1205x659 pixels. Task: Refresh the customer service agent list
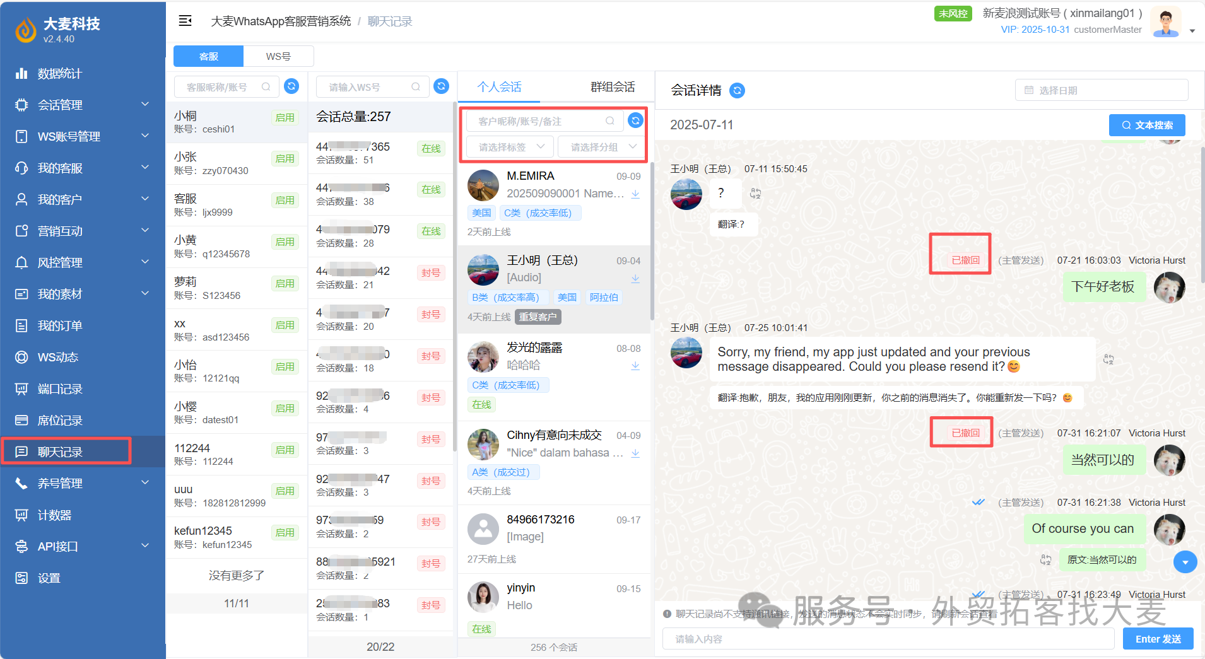291,86
